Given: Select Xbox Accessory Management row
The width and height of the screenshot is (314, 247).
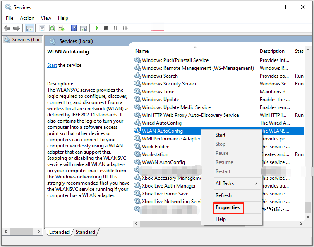Looking at the screenshot, I should tap(168, 178).
